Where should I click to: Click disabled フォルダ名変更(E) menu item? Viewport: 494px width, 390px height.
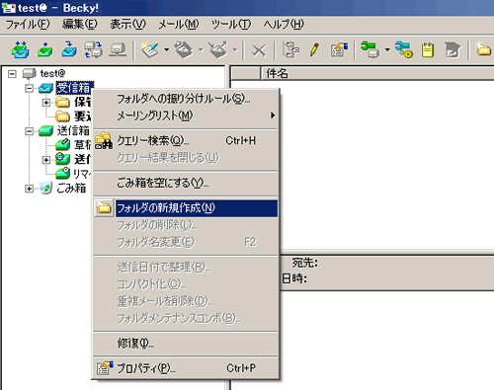[186, 242]
